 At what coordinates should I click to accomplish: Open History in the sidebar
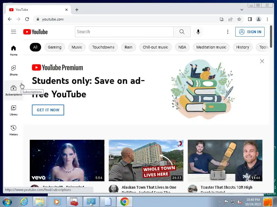(14, 130)
